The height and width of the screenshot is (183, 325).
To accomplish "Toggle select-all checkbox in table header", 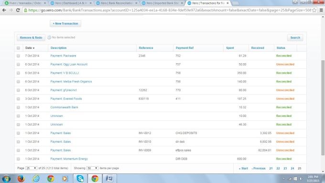I will [18, 48].
